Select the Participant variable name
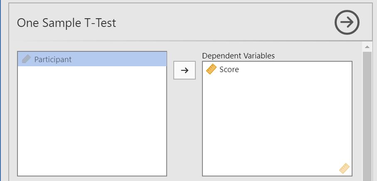This screenshot has height=181, width=377. coord(53,59)
